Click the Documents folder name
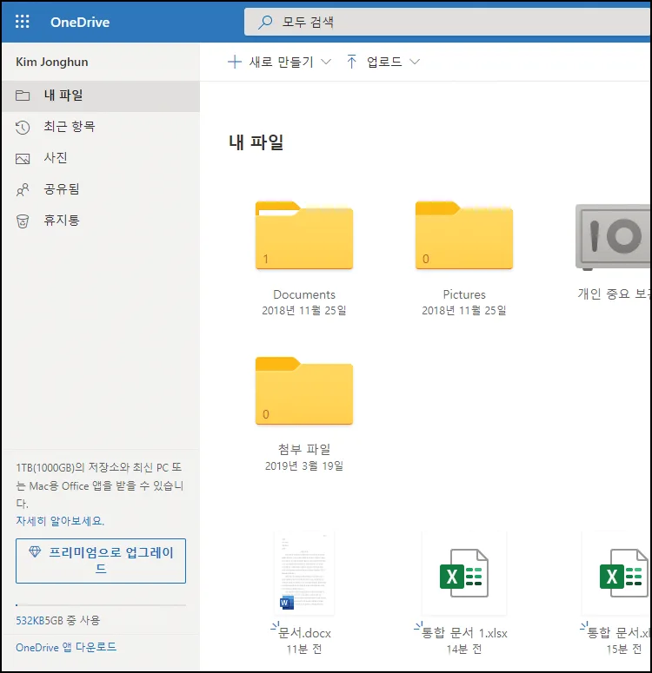The height and width of the screenshot is (673, 652). click(x=304, y=294)
